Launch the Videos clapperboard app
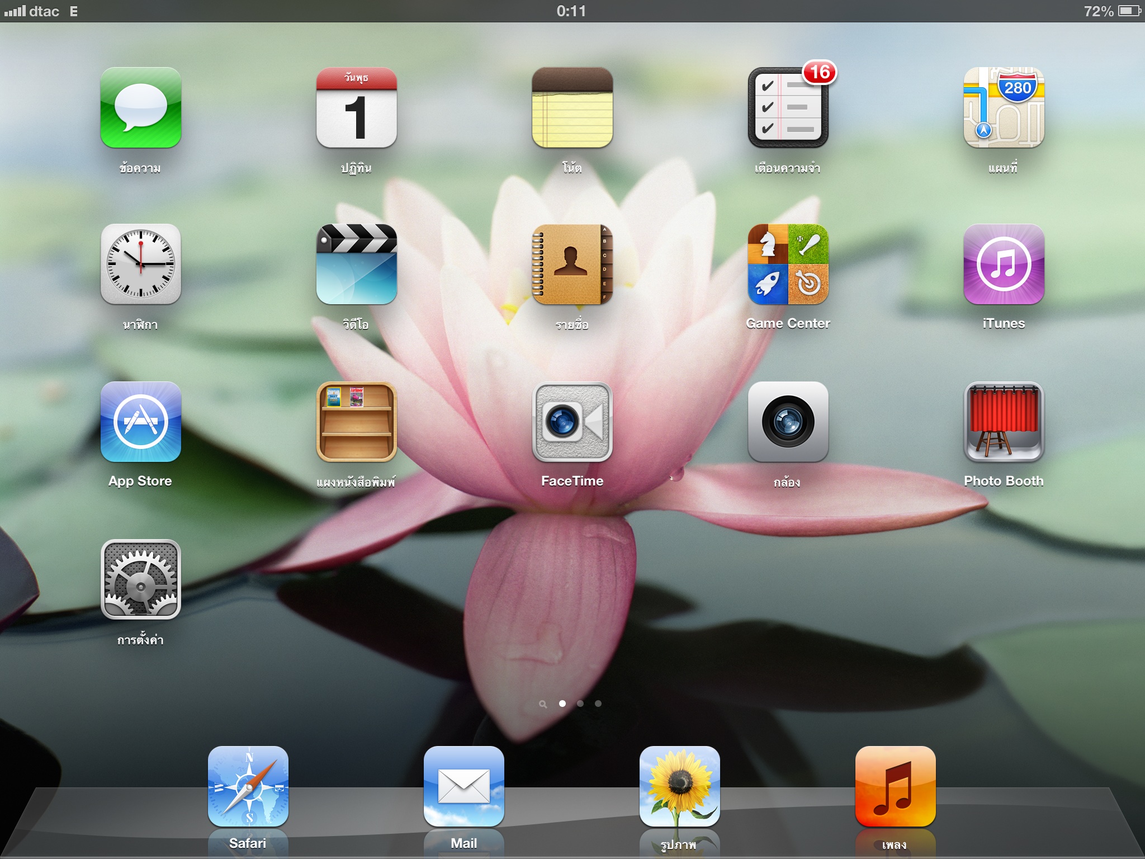 [356, 265]
